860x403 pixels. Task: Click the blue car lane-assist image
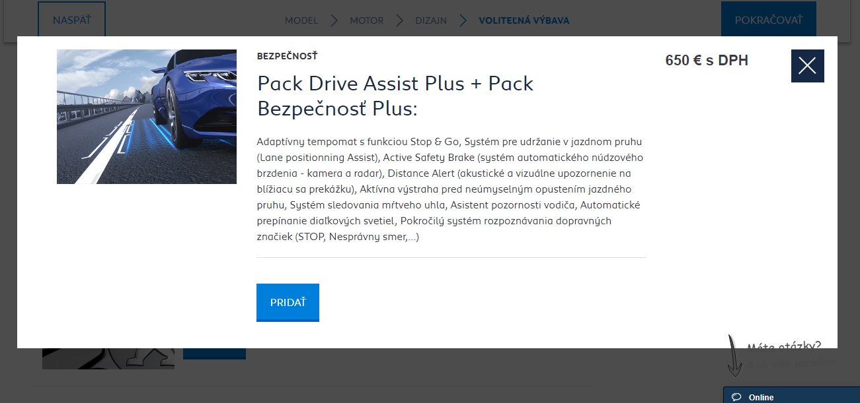(x=147, y=117)
